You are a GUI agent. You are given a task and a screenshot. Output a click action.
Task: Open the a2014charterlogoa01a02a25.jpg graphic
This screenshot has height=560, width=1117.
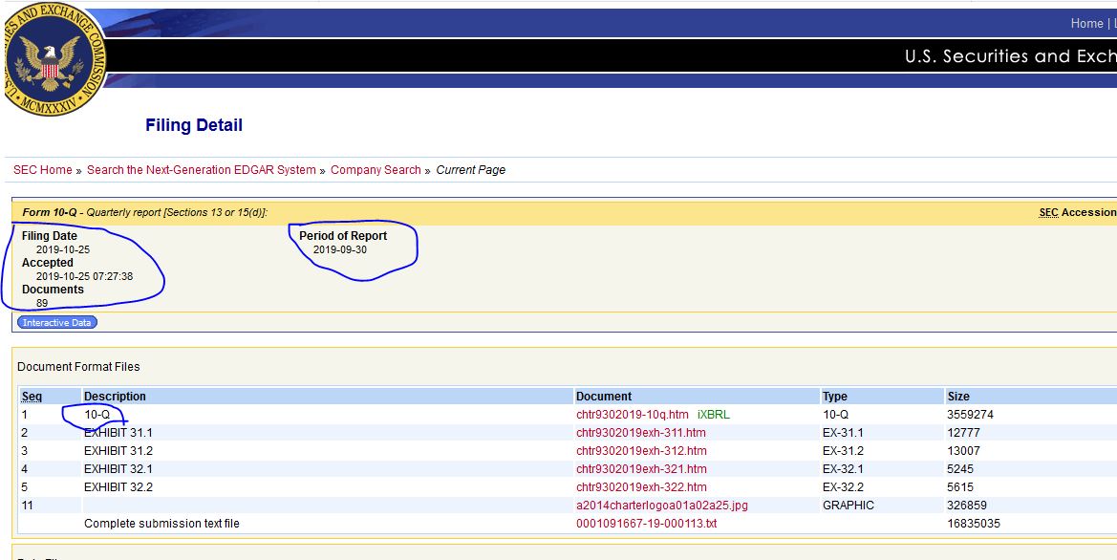661,506
